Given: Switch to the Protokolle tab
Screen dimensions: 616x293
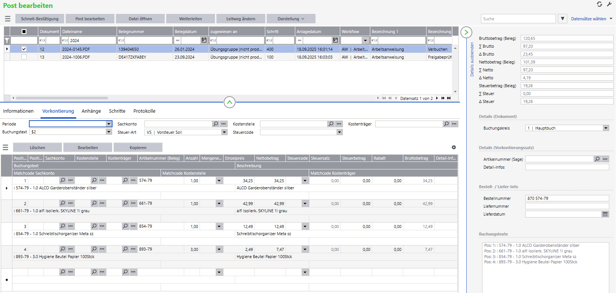Looking at the screenshot, I should 144,111.
